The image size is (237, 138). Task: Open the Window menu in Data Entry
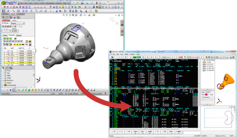click(133, 54)
